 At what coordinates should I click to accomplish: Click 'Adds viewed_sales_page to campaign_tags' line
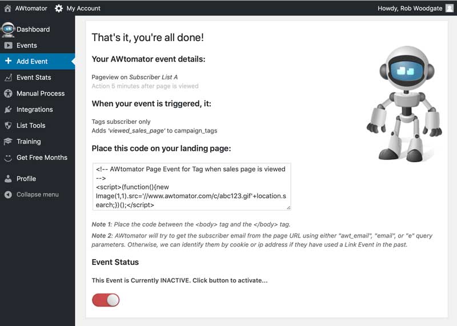[154, 131]
